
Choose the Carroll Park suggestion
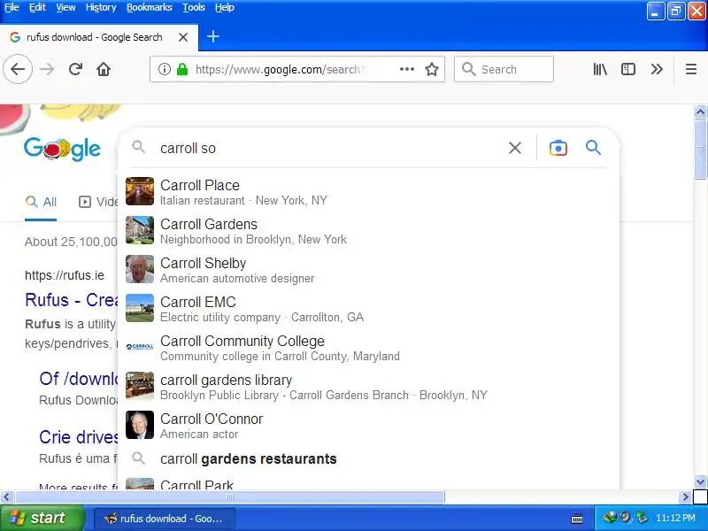click(x=368, y=482)
